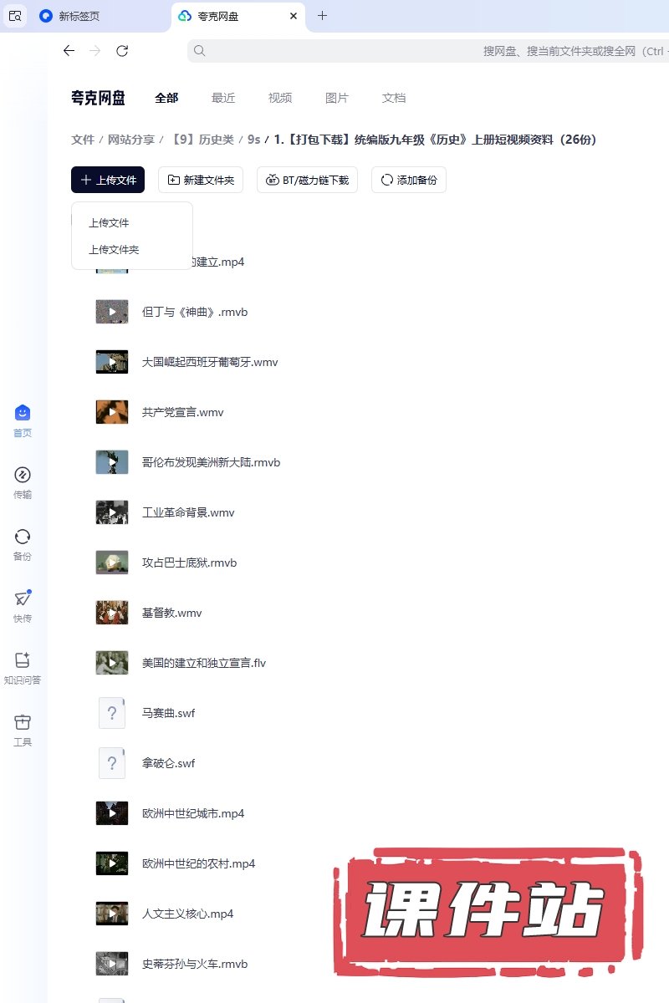
Task: Click the browser back arrow
Action: pos(69,51)
